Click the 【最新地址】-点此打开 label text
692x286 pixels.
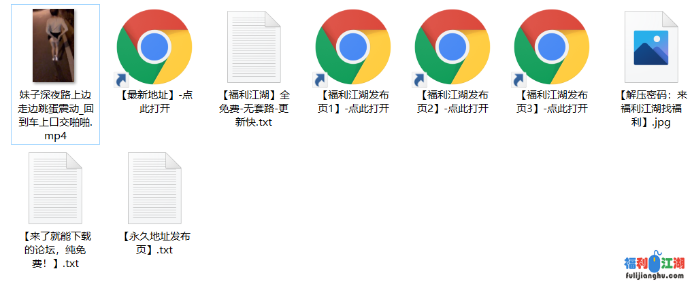(154, 102)
